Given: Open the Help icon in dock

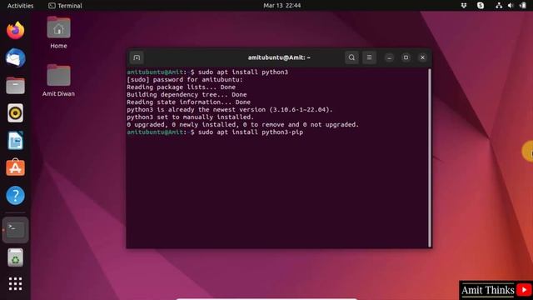Looking at the screenshot, I should click(x=15, y=196).
